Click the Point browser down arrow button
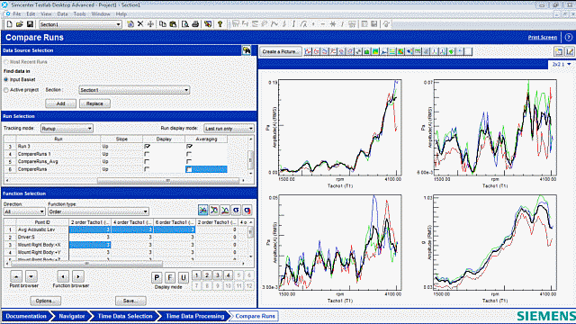 coord(31,276)
